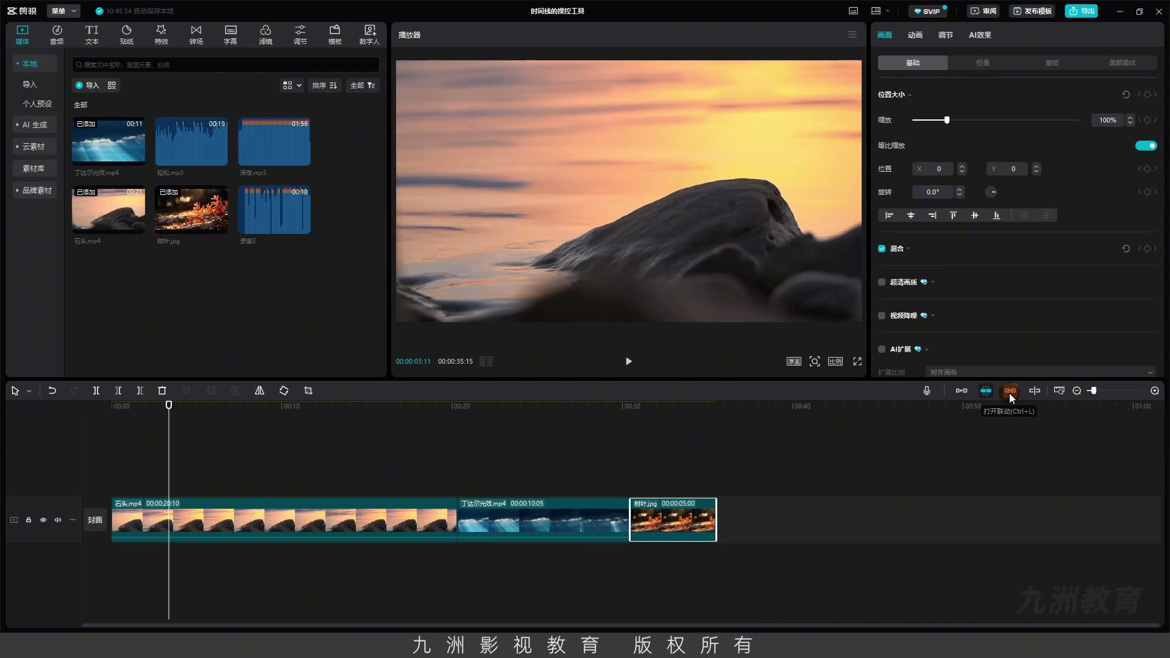Screen dimensions: 1170x658
Task: Switch to the 抠像 sub-tab
Action: click(x=982, y=63)
